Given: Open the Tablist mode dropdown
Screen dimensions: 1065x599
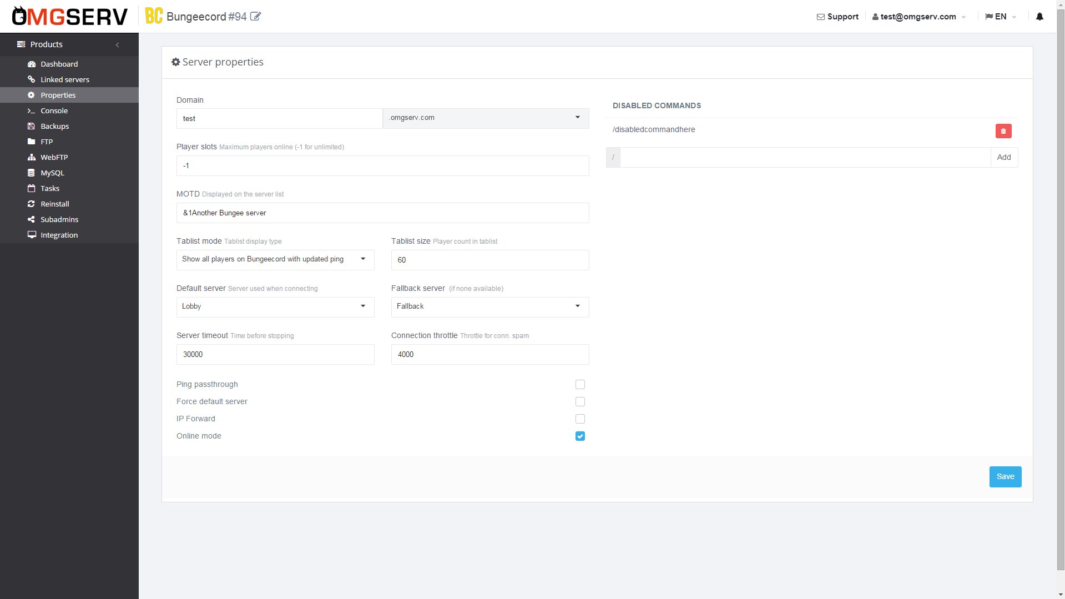Looking at the screenshot, I should pos(275,260).
